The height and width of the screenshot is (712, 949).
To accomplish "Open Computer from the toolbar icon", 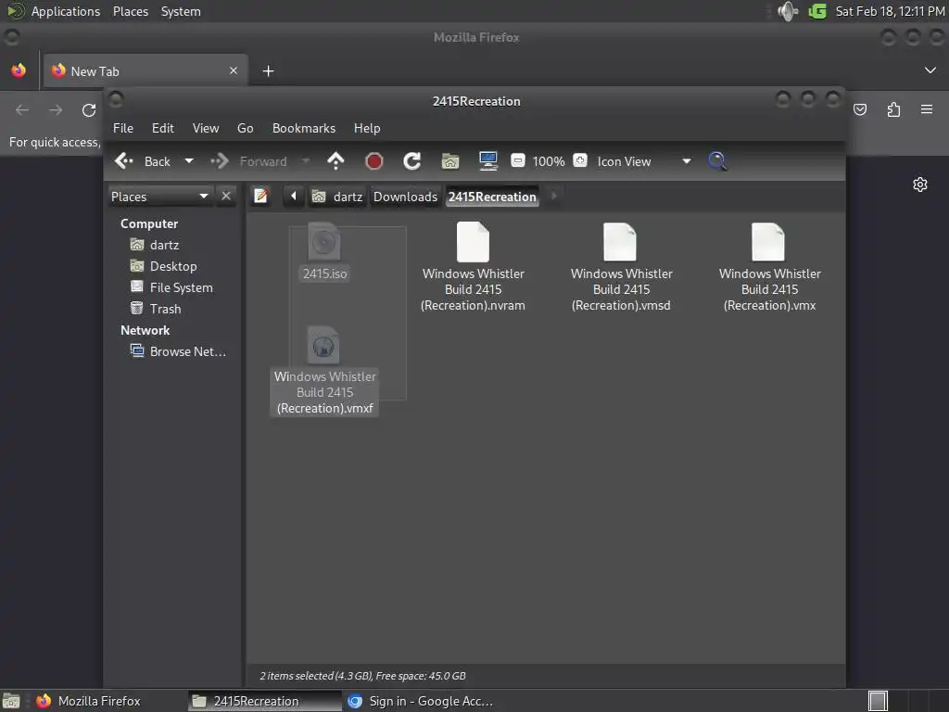I will point(487,161).
